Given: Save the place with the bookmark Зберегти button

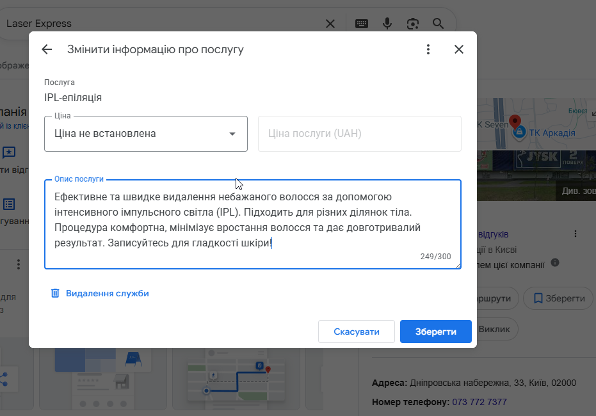Looking at the screenshot, I should (x=558, y=299).
